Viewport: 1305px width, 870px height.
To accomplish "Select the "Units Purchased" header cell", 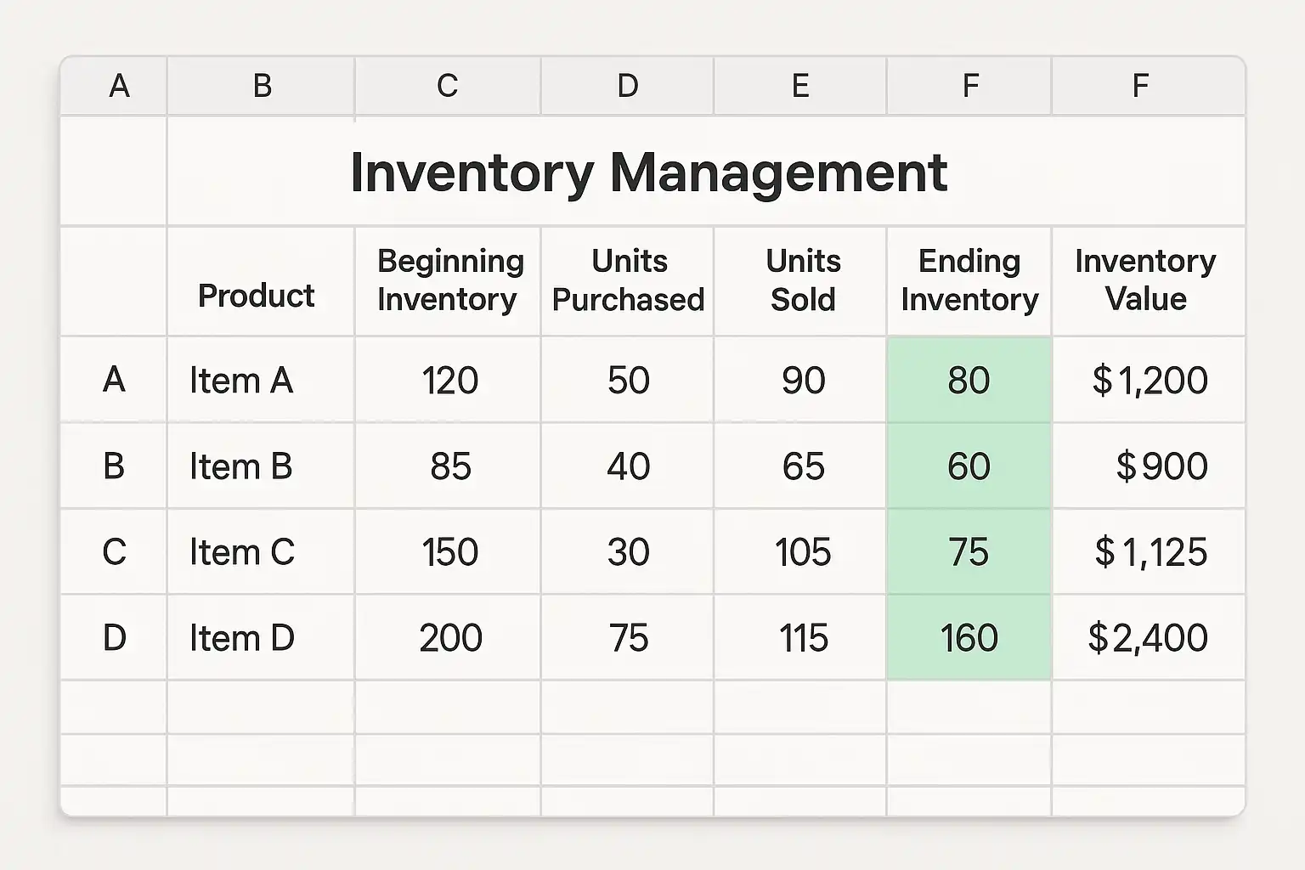I will click(628, 280).
